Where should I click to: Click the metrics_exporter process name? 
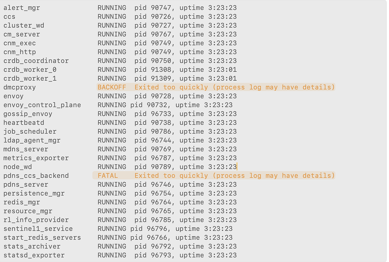point(36,158)
